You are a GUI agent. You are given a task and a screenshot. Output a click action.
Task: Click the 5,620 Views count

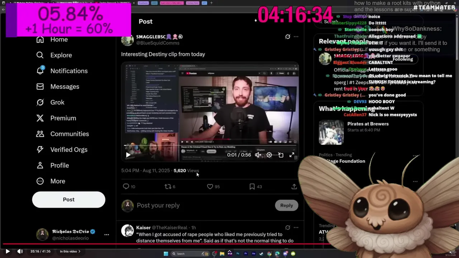pos(186,171)
